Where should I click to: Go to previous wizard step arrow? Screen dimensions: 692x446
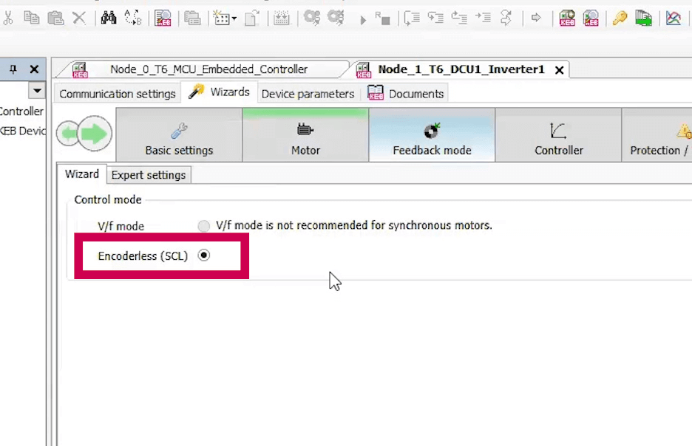pos(67,133)
